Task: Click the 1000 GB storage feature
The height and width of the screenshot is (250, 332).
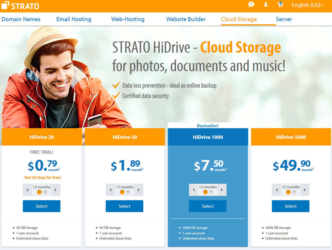Action: [195, 228]
